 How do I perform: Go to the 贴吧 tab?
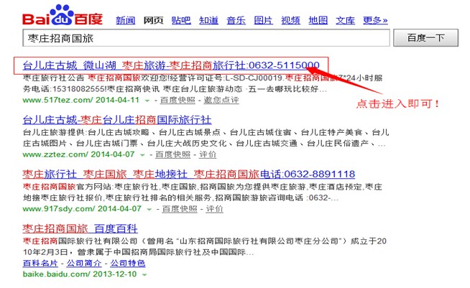[x=181, y=20]
